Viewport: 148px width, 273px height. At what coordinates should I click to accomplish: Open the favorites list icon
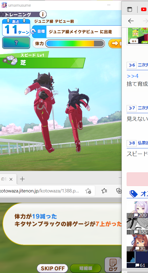[104, 191]
